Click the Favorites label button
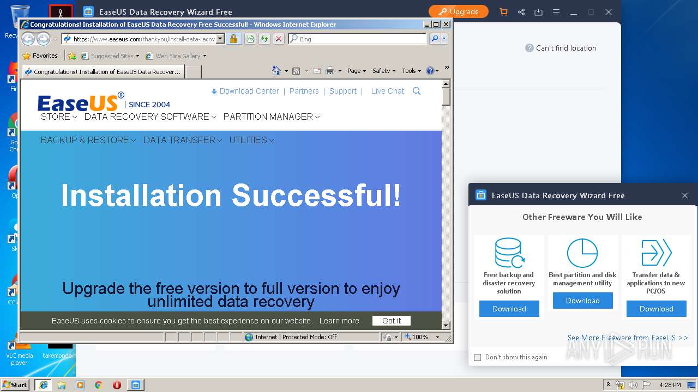This screenshot has width=698, height=392. coord(45,56)
